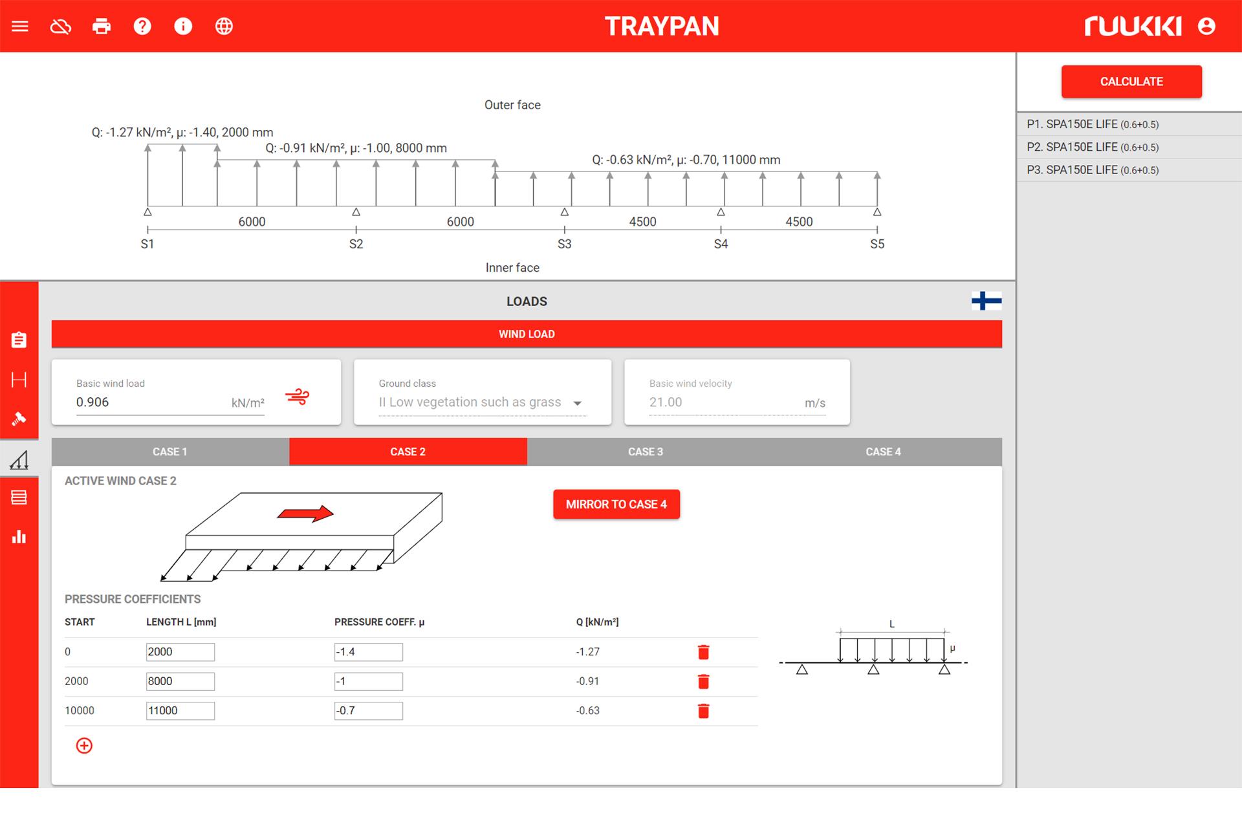Switch to the CASE 1 tab
The height and width of the screenshot is (828, 1242).
click(170, 452)
